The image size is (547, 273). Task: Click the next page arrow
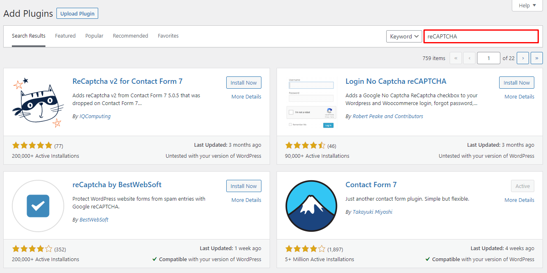pyautogui.click(x=522, y=58)
